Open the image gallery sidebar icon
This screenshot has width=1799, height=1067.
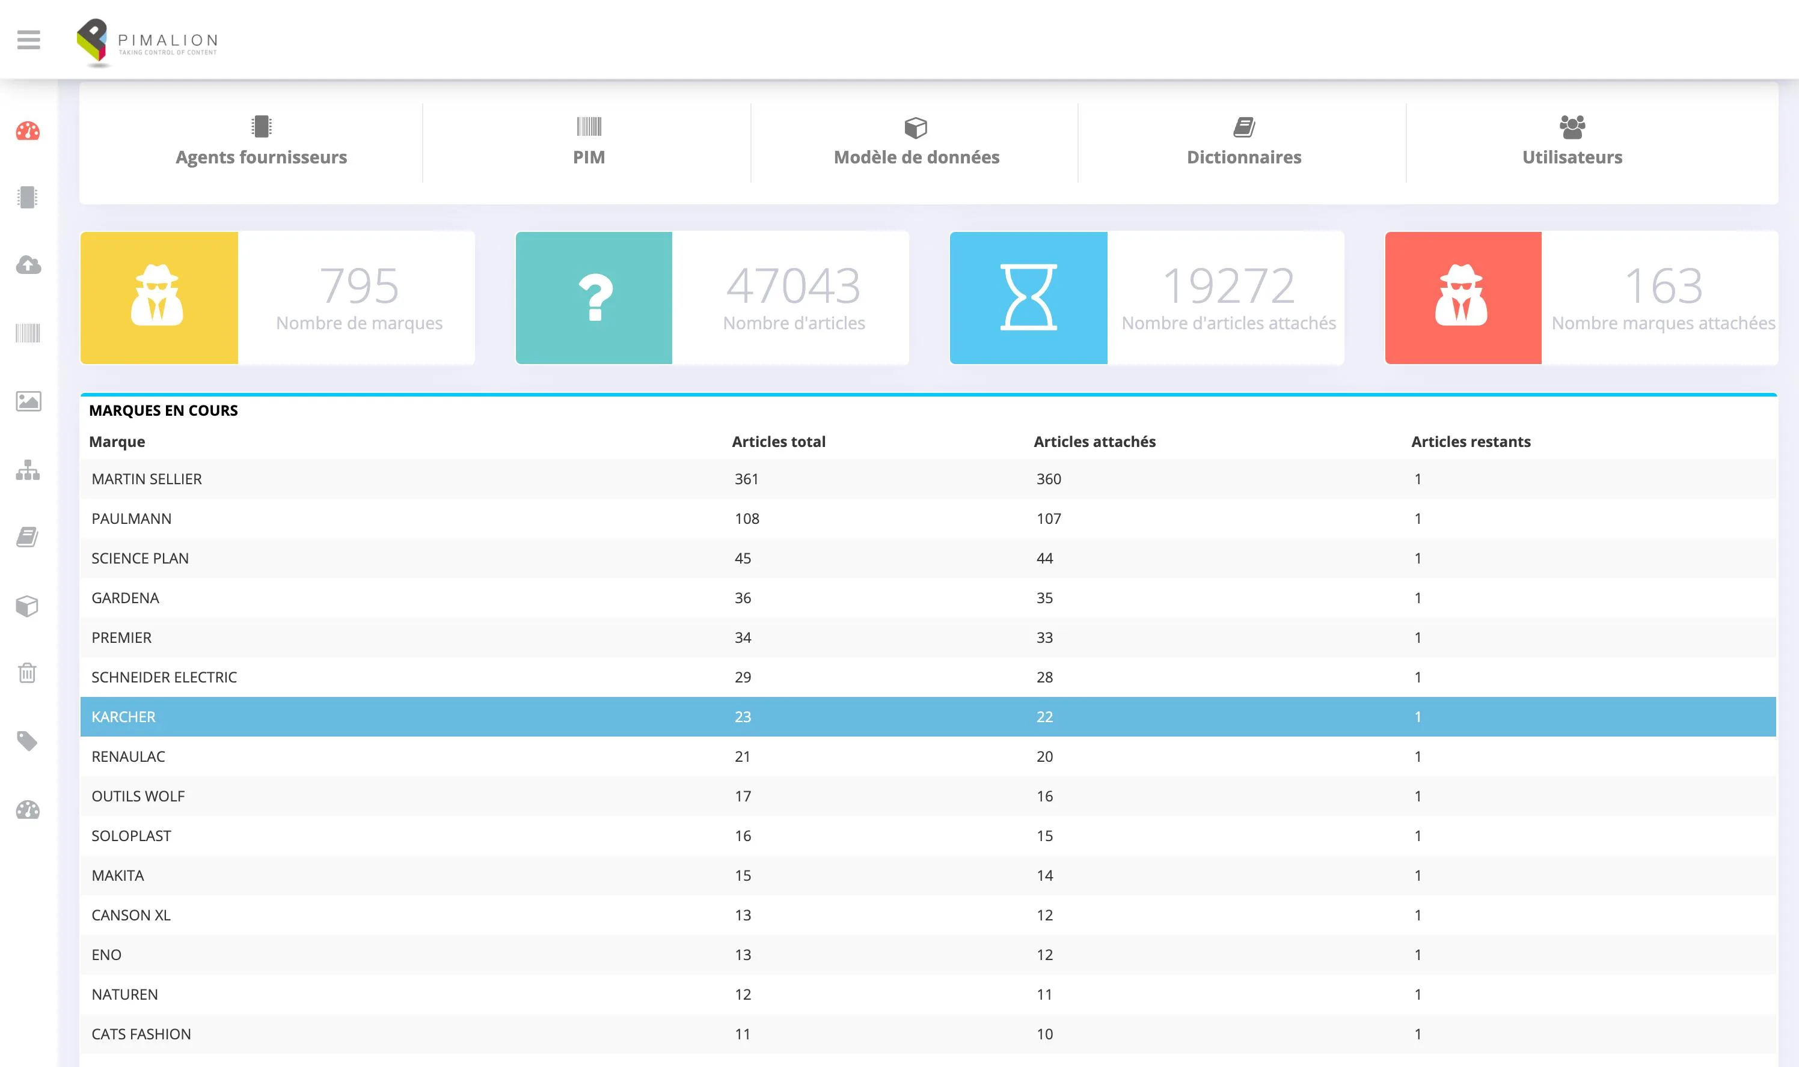click(x=28, y=401)
